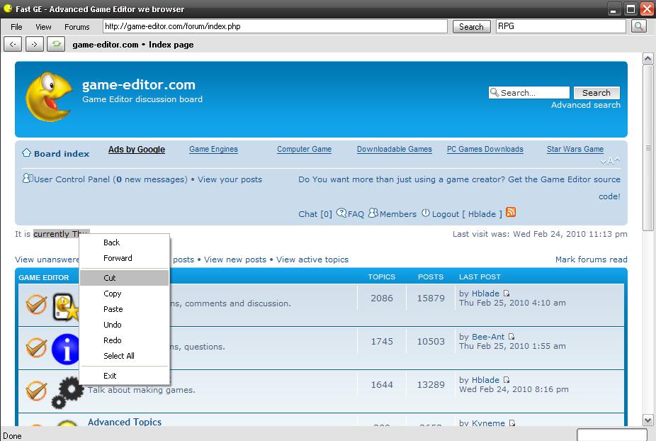The height and width of the screenshot is (441, 656).
Task: Open Bee-Ant's profile link
Action: point(488,337)
